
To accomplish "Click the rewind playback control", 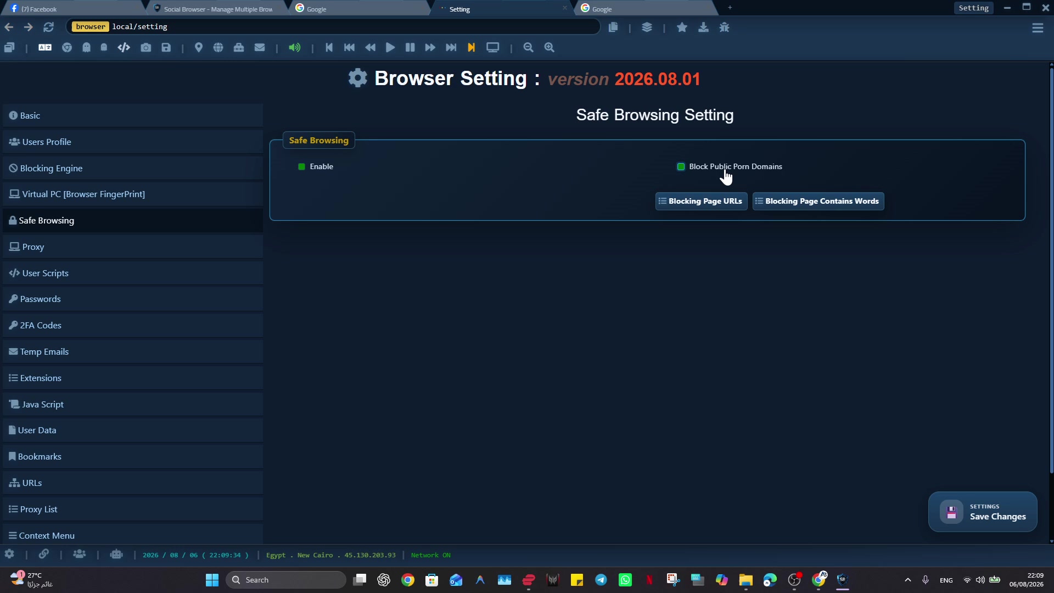I will coord(371,48).
